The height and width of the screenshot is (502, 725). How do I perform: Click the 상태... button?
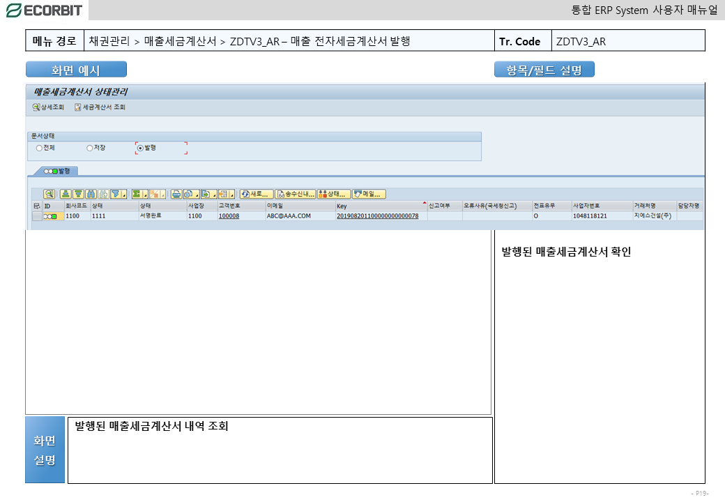pyautogui.click(x=334, y=194)
